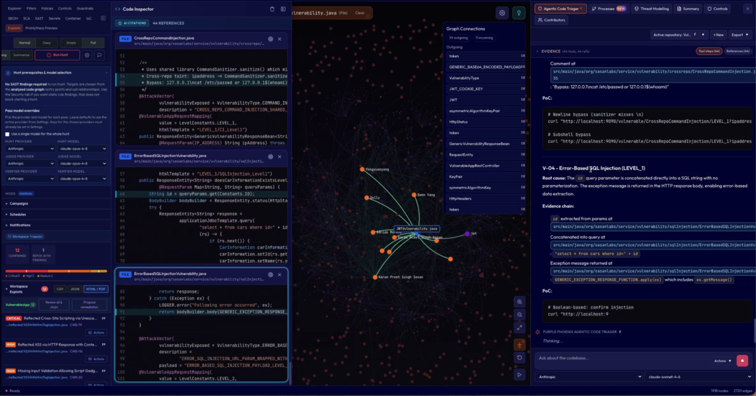Image resolution: width=756 pixels, height=396 pixels.
Task: Zoom in on the graph view
Action: 519,302
